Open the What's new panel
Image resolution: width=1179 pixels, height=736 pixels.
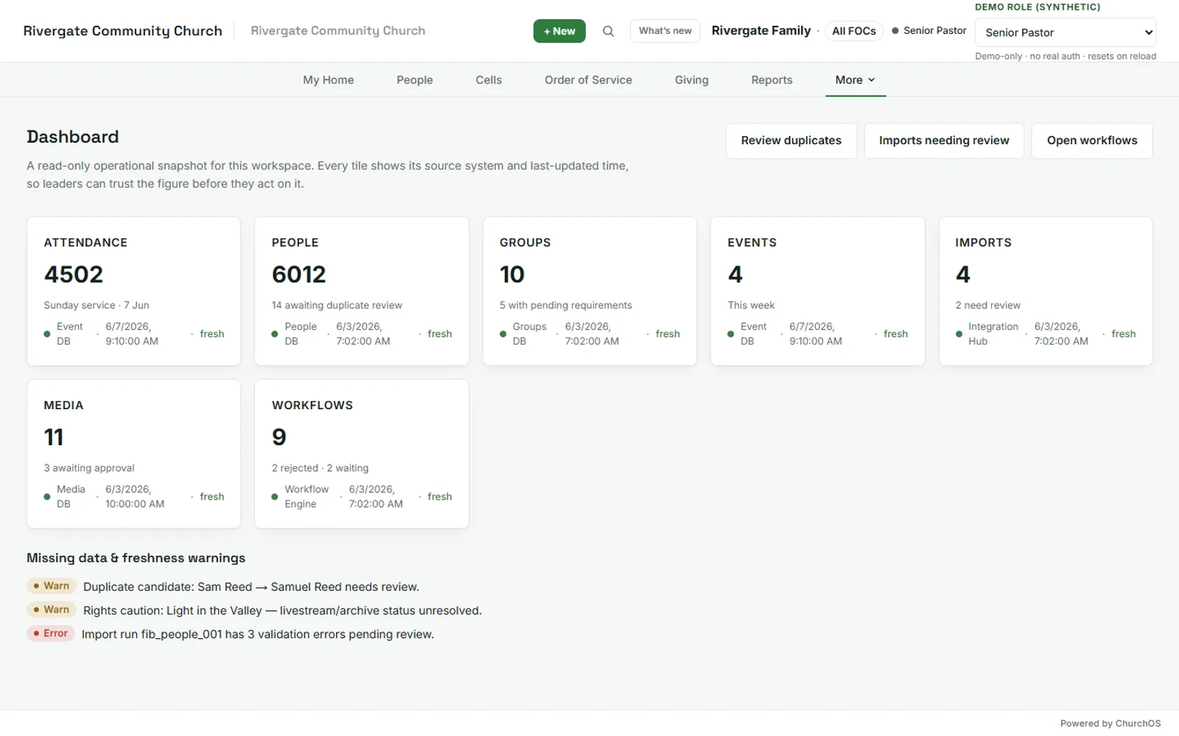click(665, 31)
